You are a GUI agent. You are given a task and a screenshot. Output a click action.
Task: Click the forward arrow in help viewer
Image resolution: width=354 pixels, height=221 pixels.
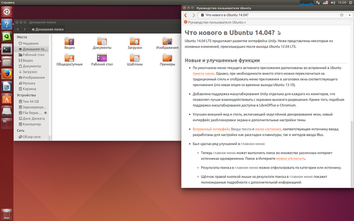[x=194, y=15]
